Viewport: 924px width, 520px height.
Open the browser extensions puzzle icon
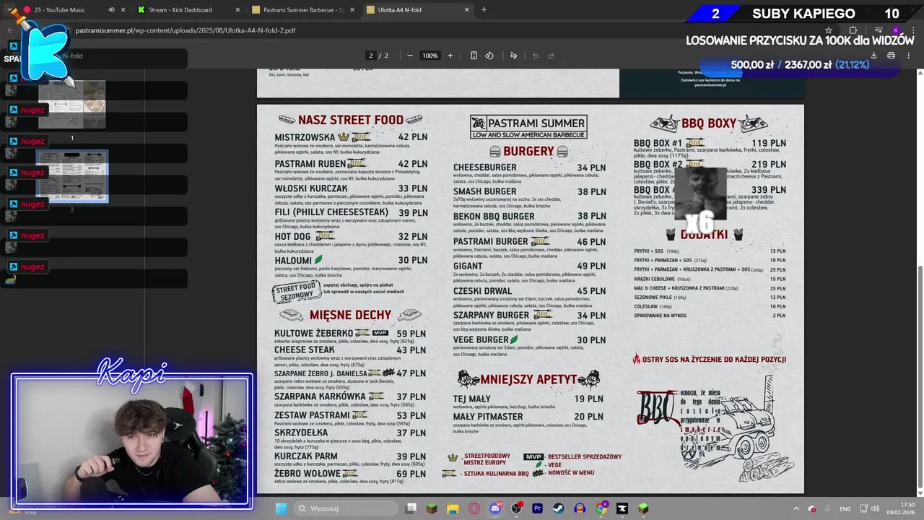(x=853, y=30)
